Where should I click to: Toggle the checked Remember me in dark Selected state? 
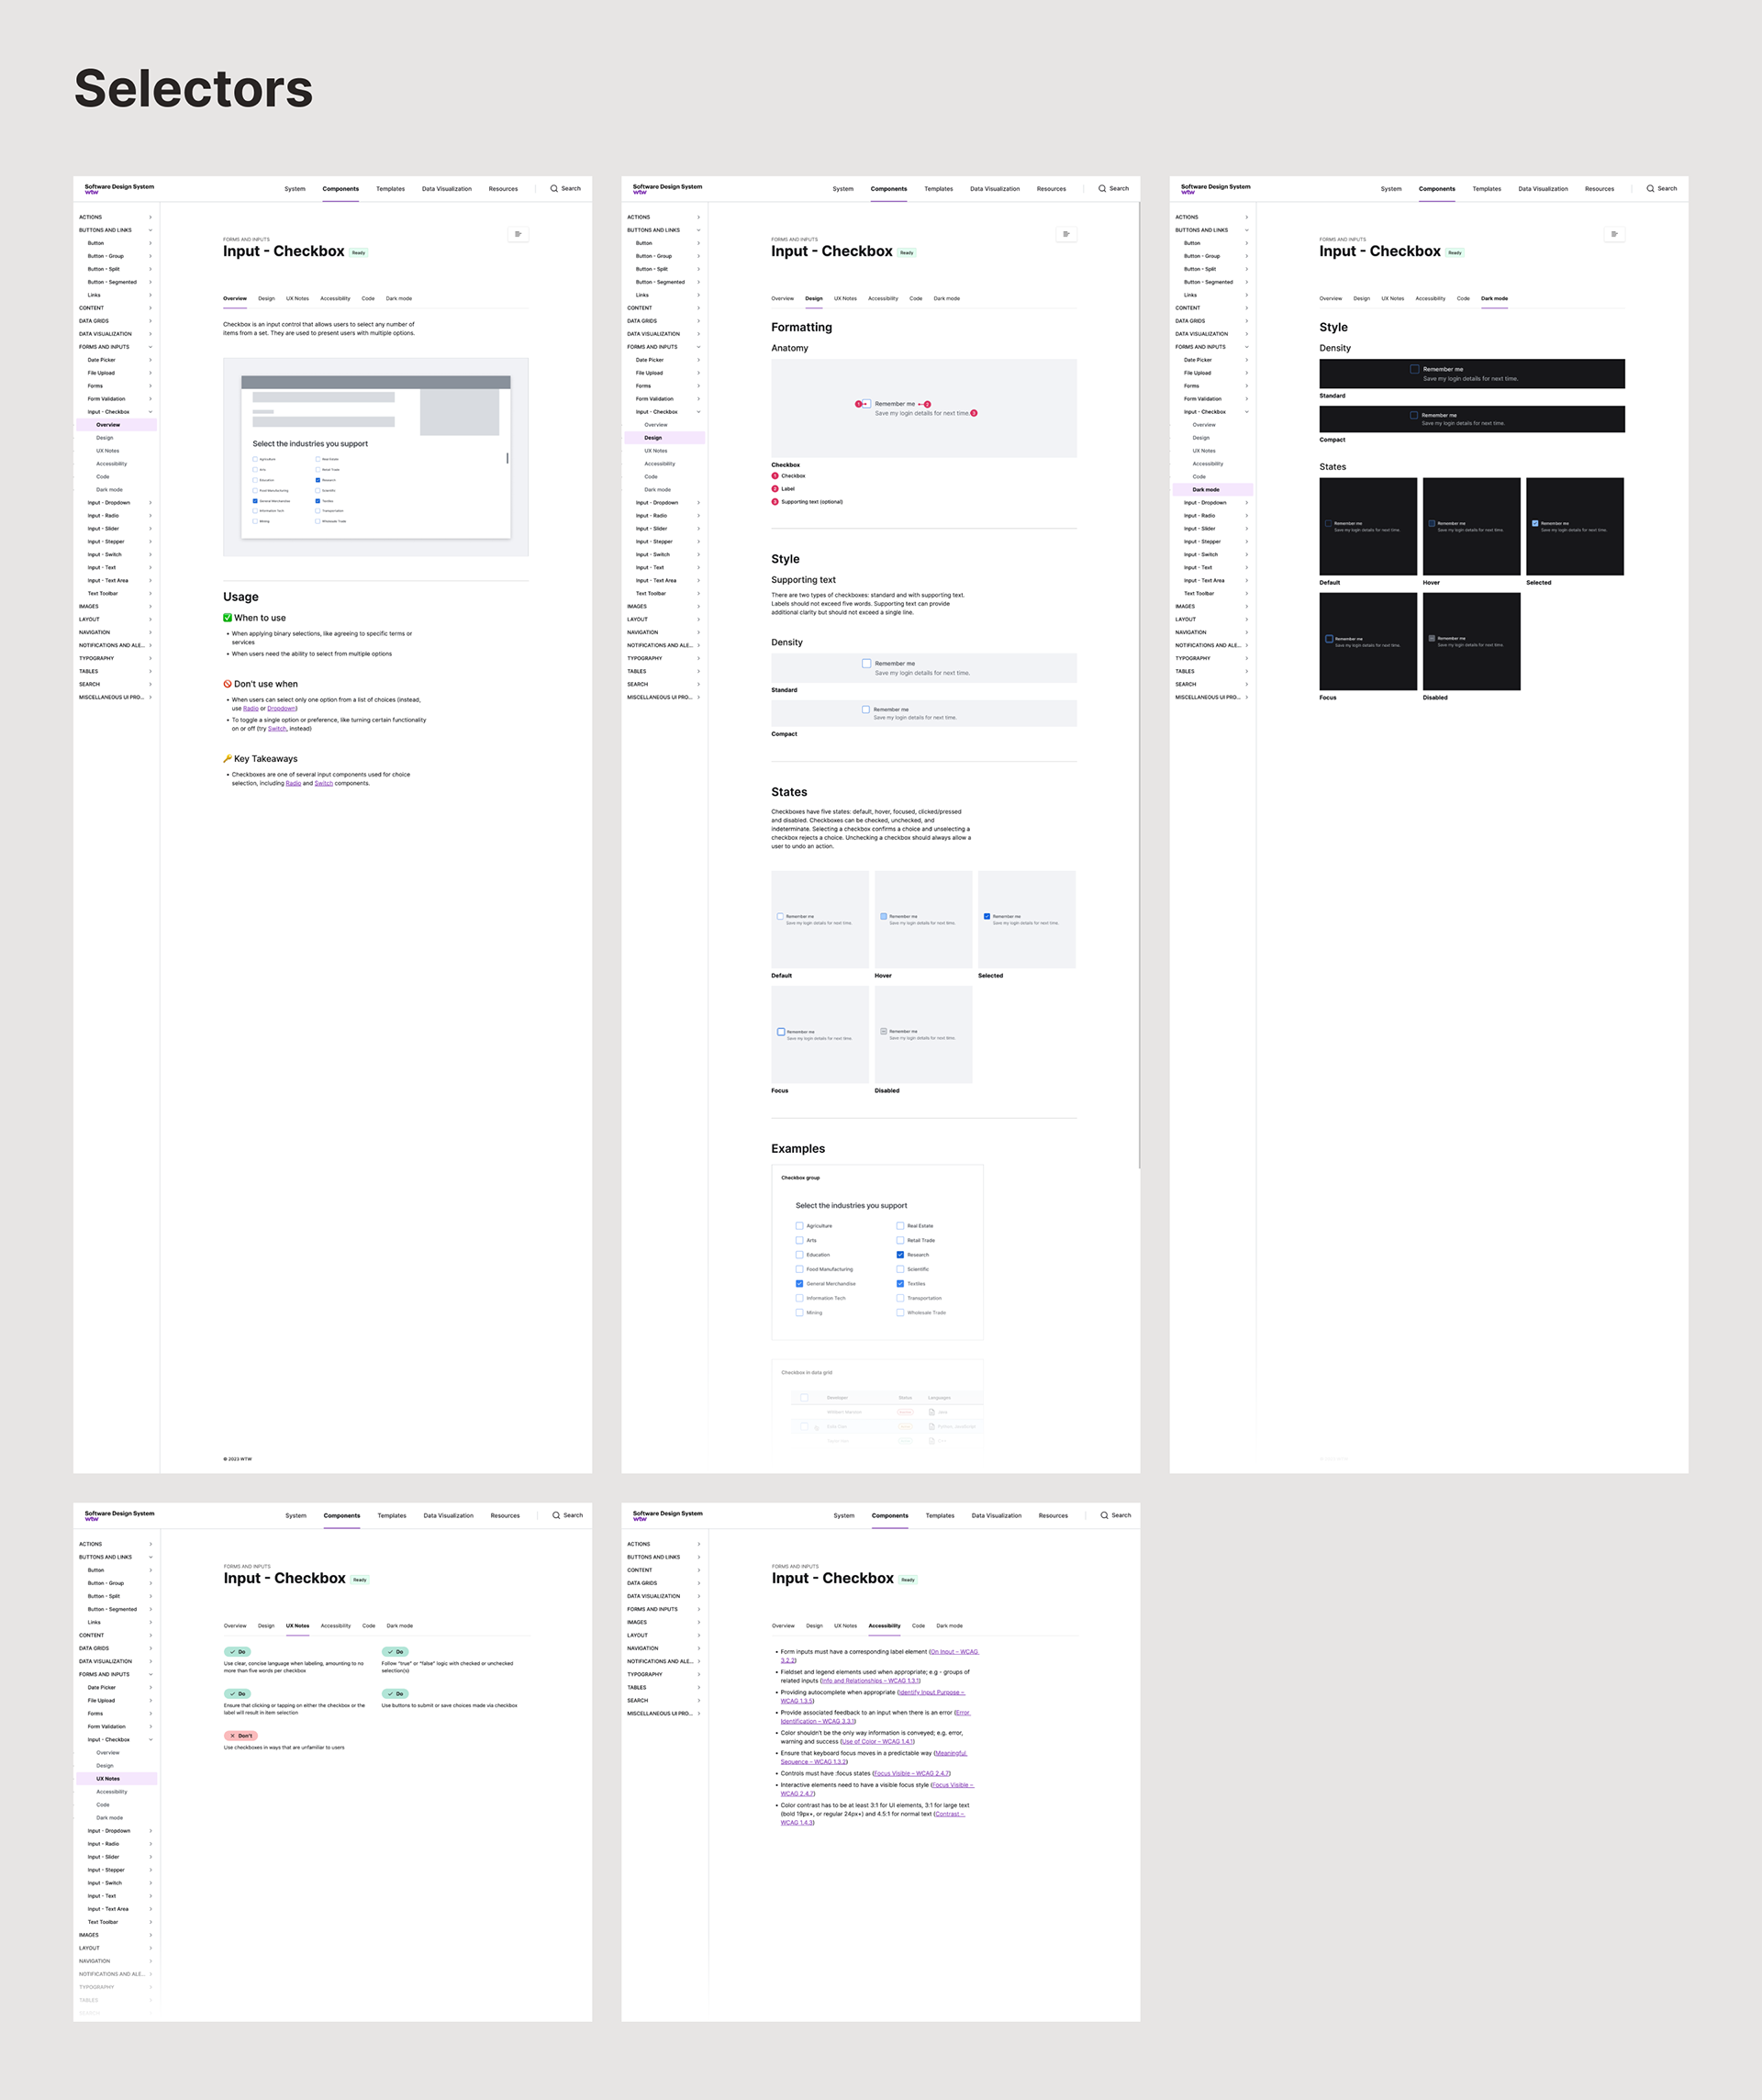(x=1535, y=523)
